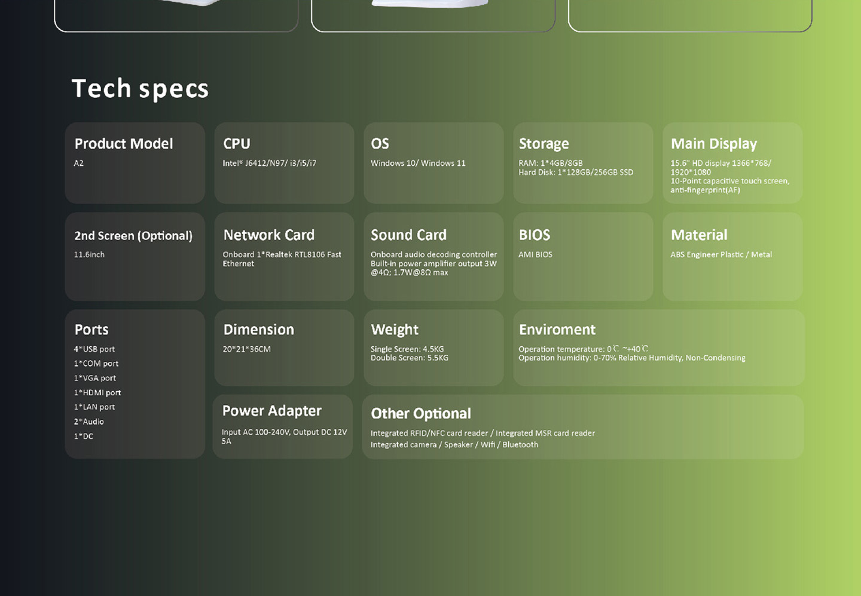Click the 2nd Screen (Optional) heading
Image resolution: width=861 pixels, height=596 pixels.
click(x=133, y=236)
